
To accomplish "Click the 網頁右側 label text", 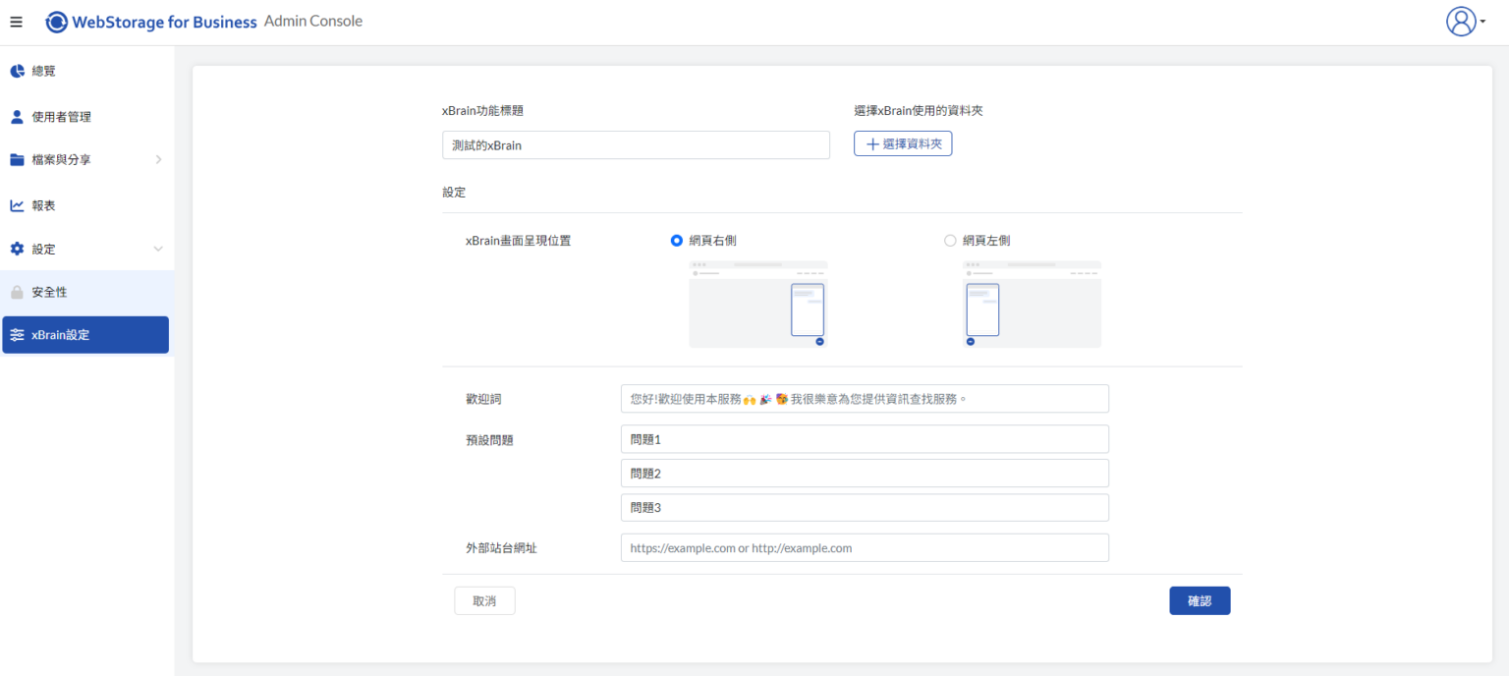I will (713, 241).
